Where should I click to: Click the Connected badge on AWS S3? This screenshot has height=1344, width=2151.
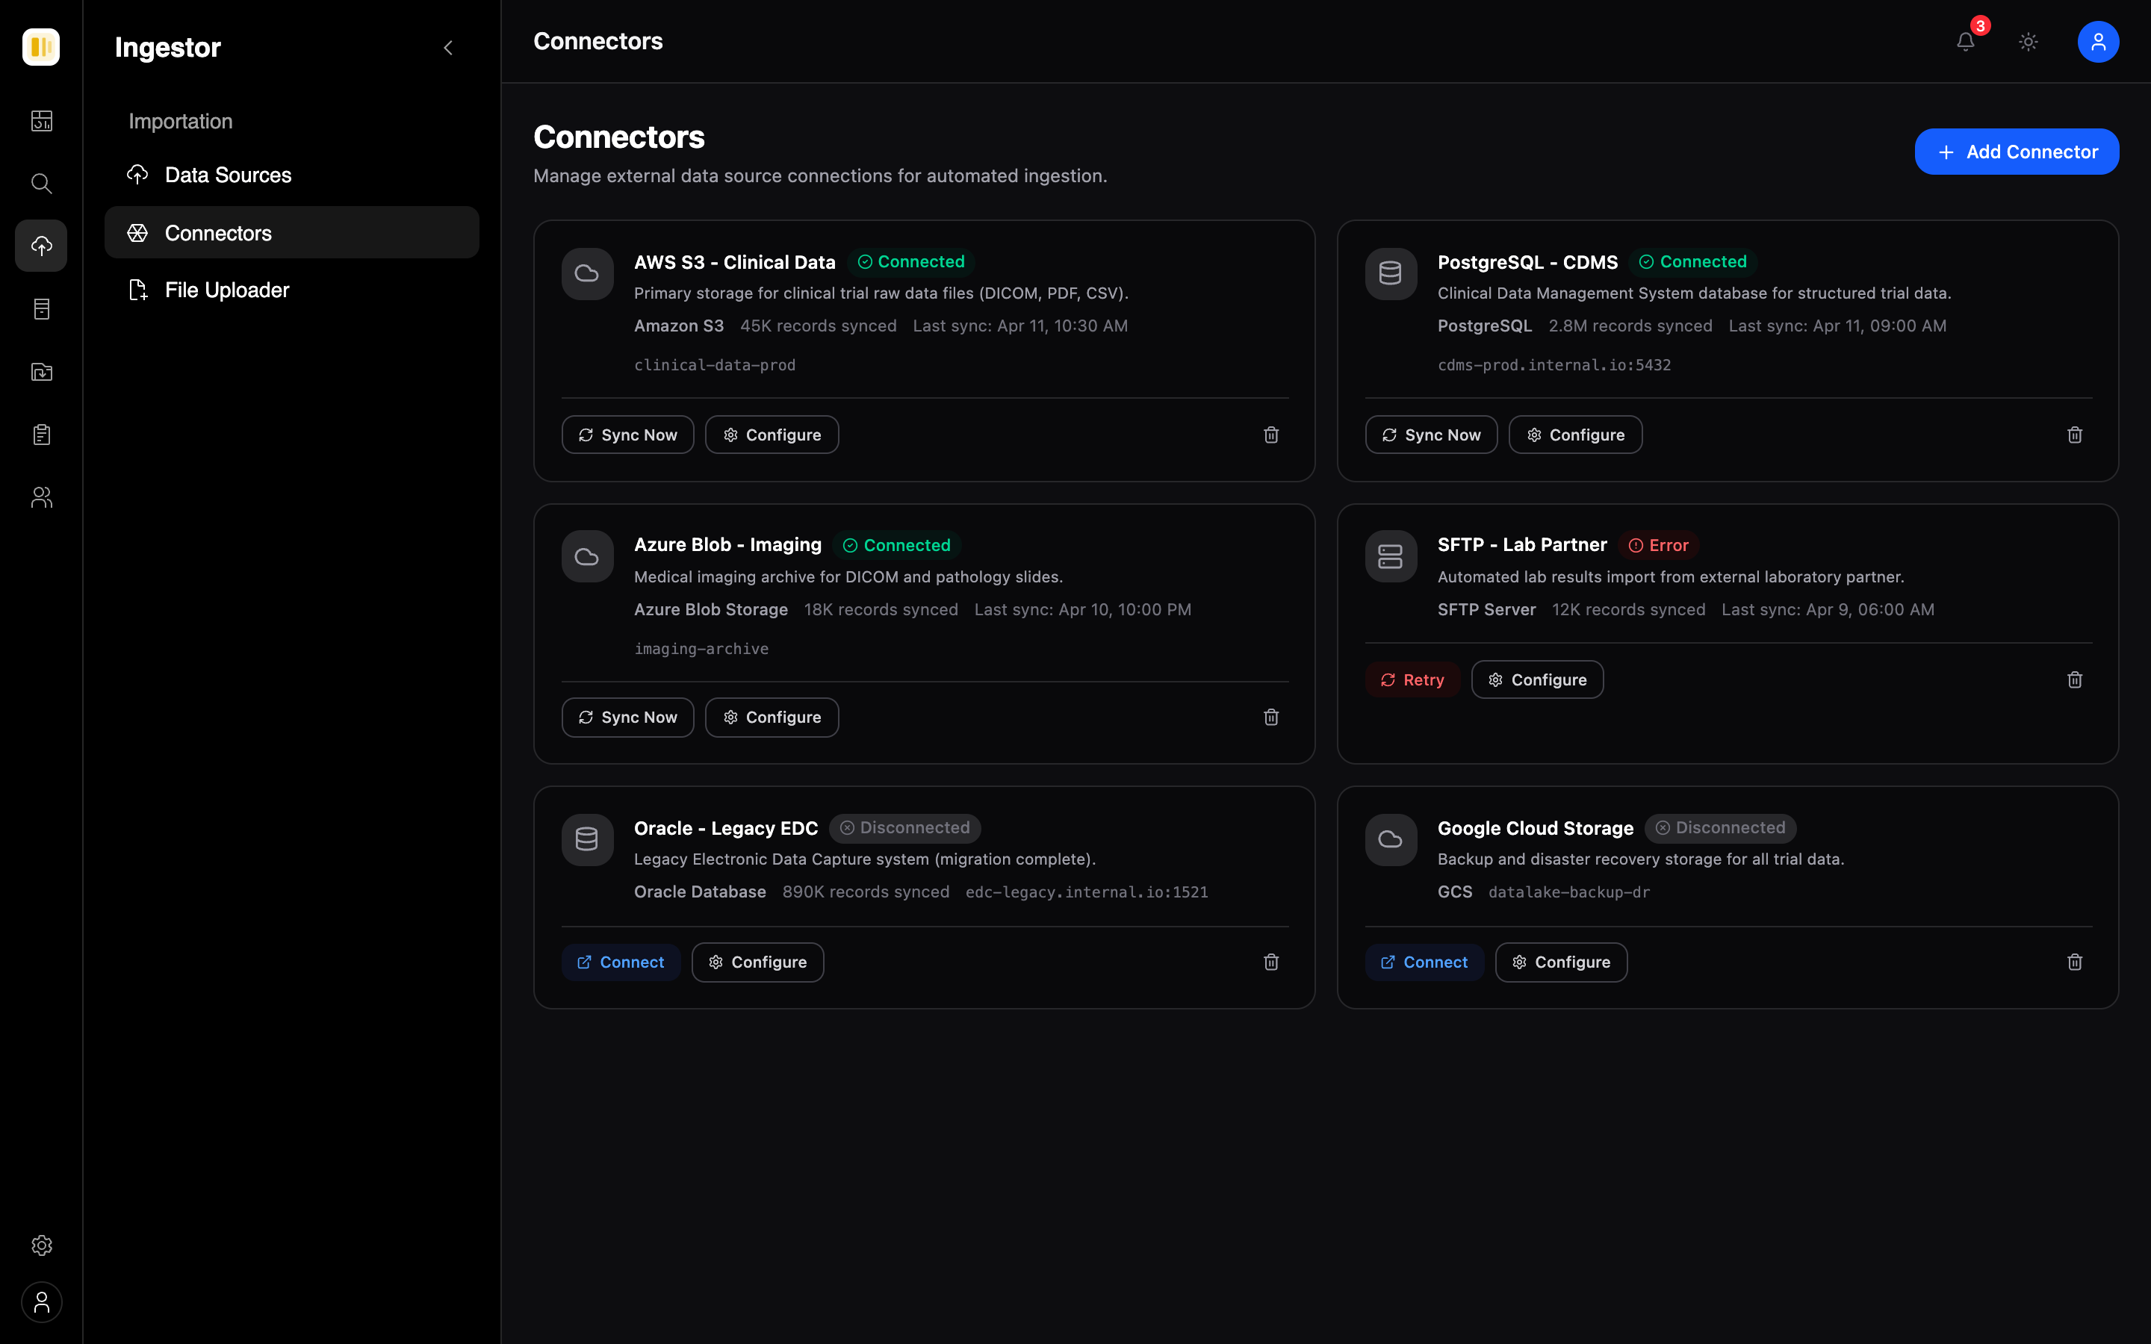click(911, 262)
